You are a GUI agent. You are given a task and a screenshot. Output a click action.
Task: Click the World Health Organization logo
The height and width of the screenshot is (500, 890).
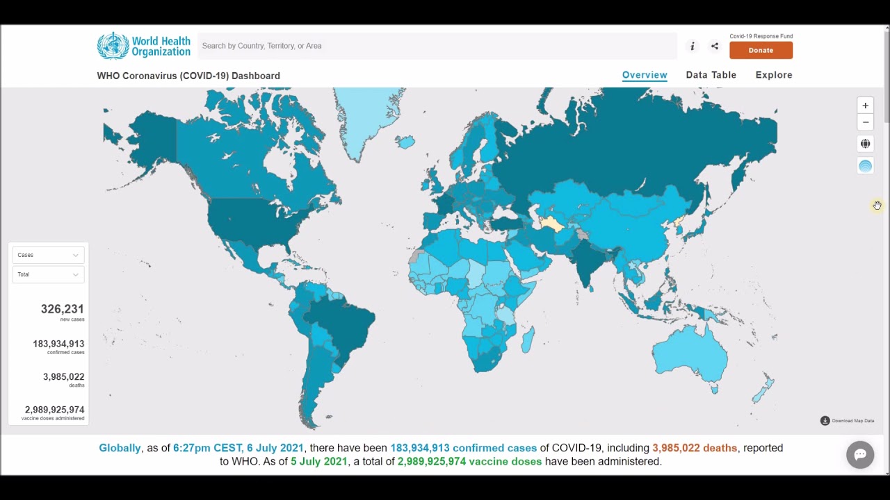pos(144,46)
